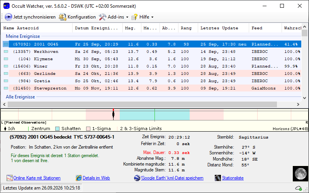This screenshot has width=309, height=193.
Task: Click the moon phase thumbnail
Action: [301, 173]
